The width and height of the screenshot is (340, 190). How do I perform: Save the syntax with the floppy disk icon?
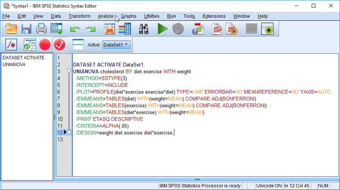click(26, 29)
